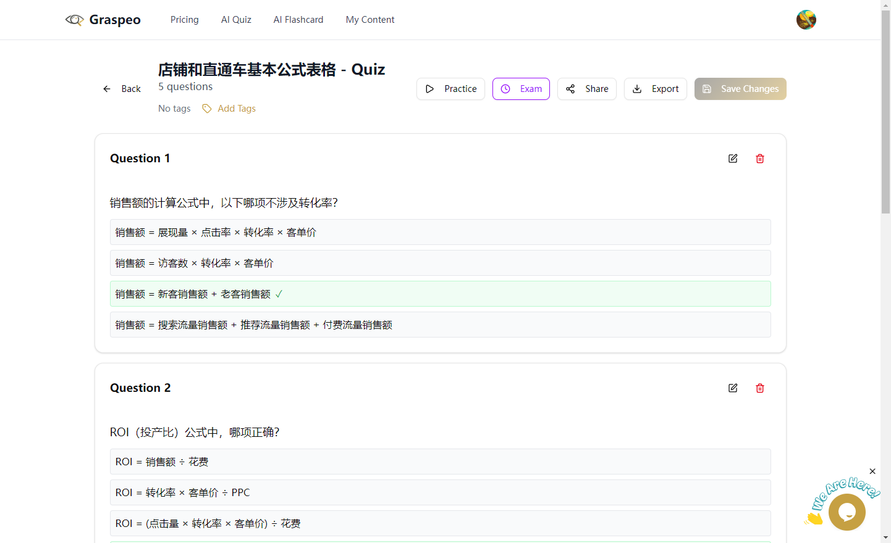Delete Question 2 using trash icon
Screen dimensions: 891x543
coord(759,388)
